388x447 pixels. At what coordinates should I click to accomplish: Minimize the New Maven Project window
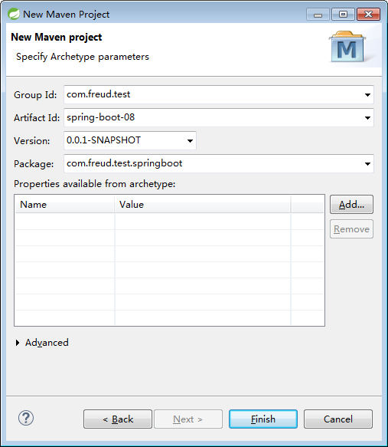(318, 15)
